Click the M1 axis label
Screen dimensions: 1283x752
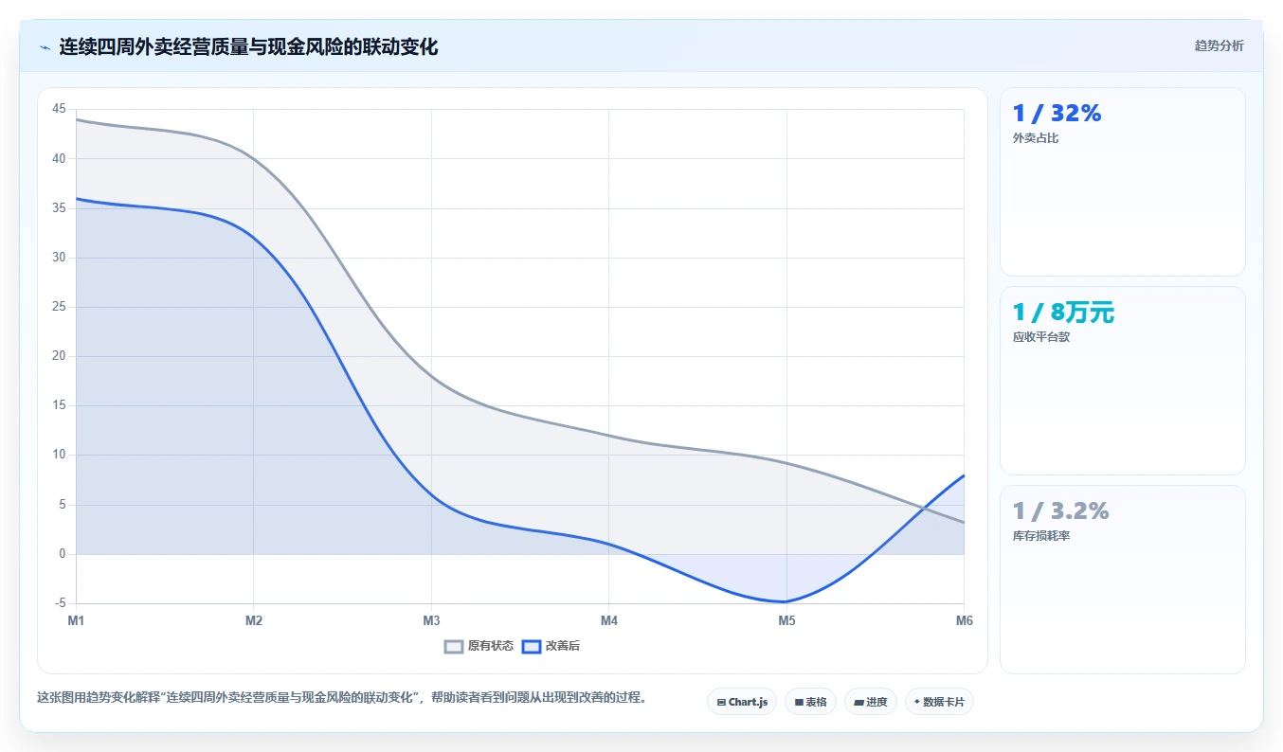76,620
